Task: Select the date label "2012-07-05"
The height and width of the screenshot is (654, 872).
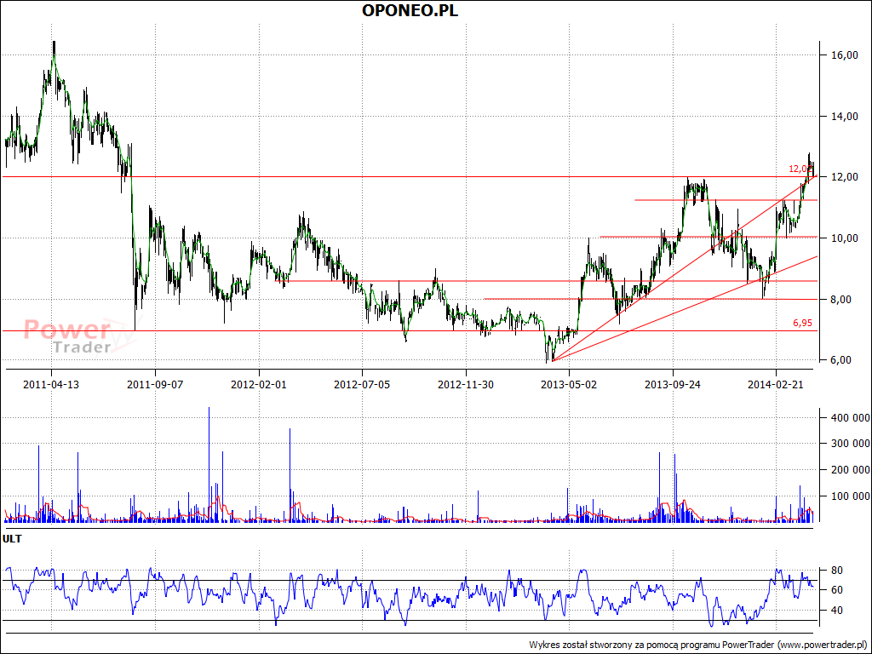Action: click(x=362, y=384)
